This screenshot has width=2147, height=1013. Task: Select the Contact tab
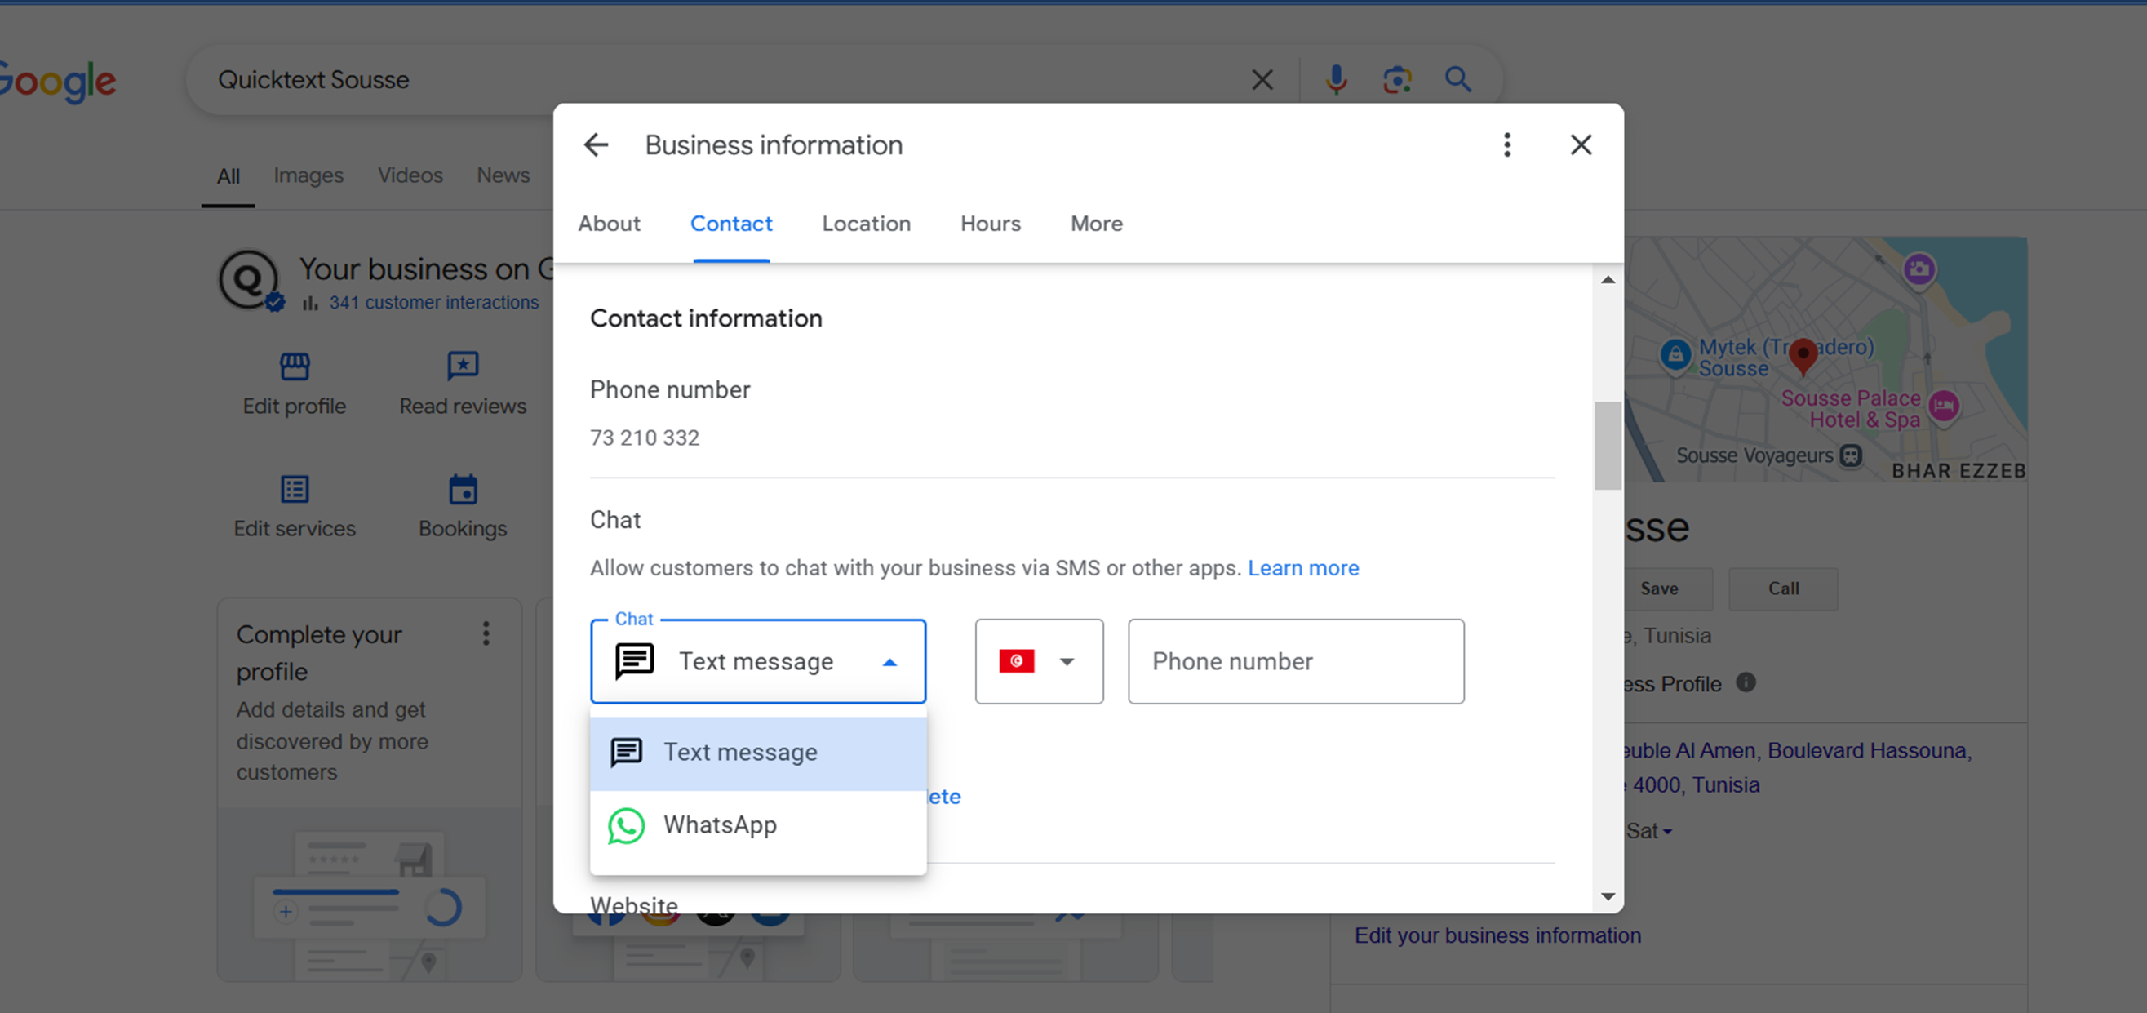pyautogui.click(x=731, y=224)
